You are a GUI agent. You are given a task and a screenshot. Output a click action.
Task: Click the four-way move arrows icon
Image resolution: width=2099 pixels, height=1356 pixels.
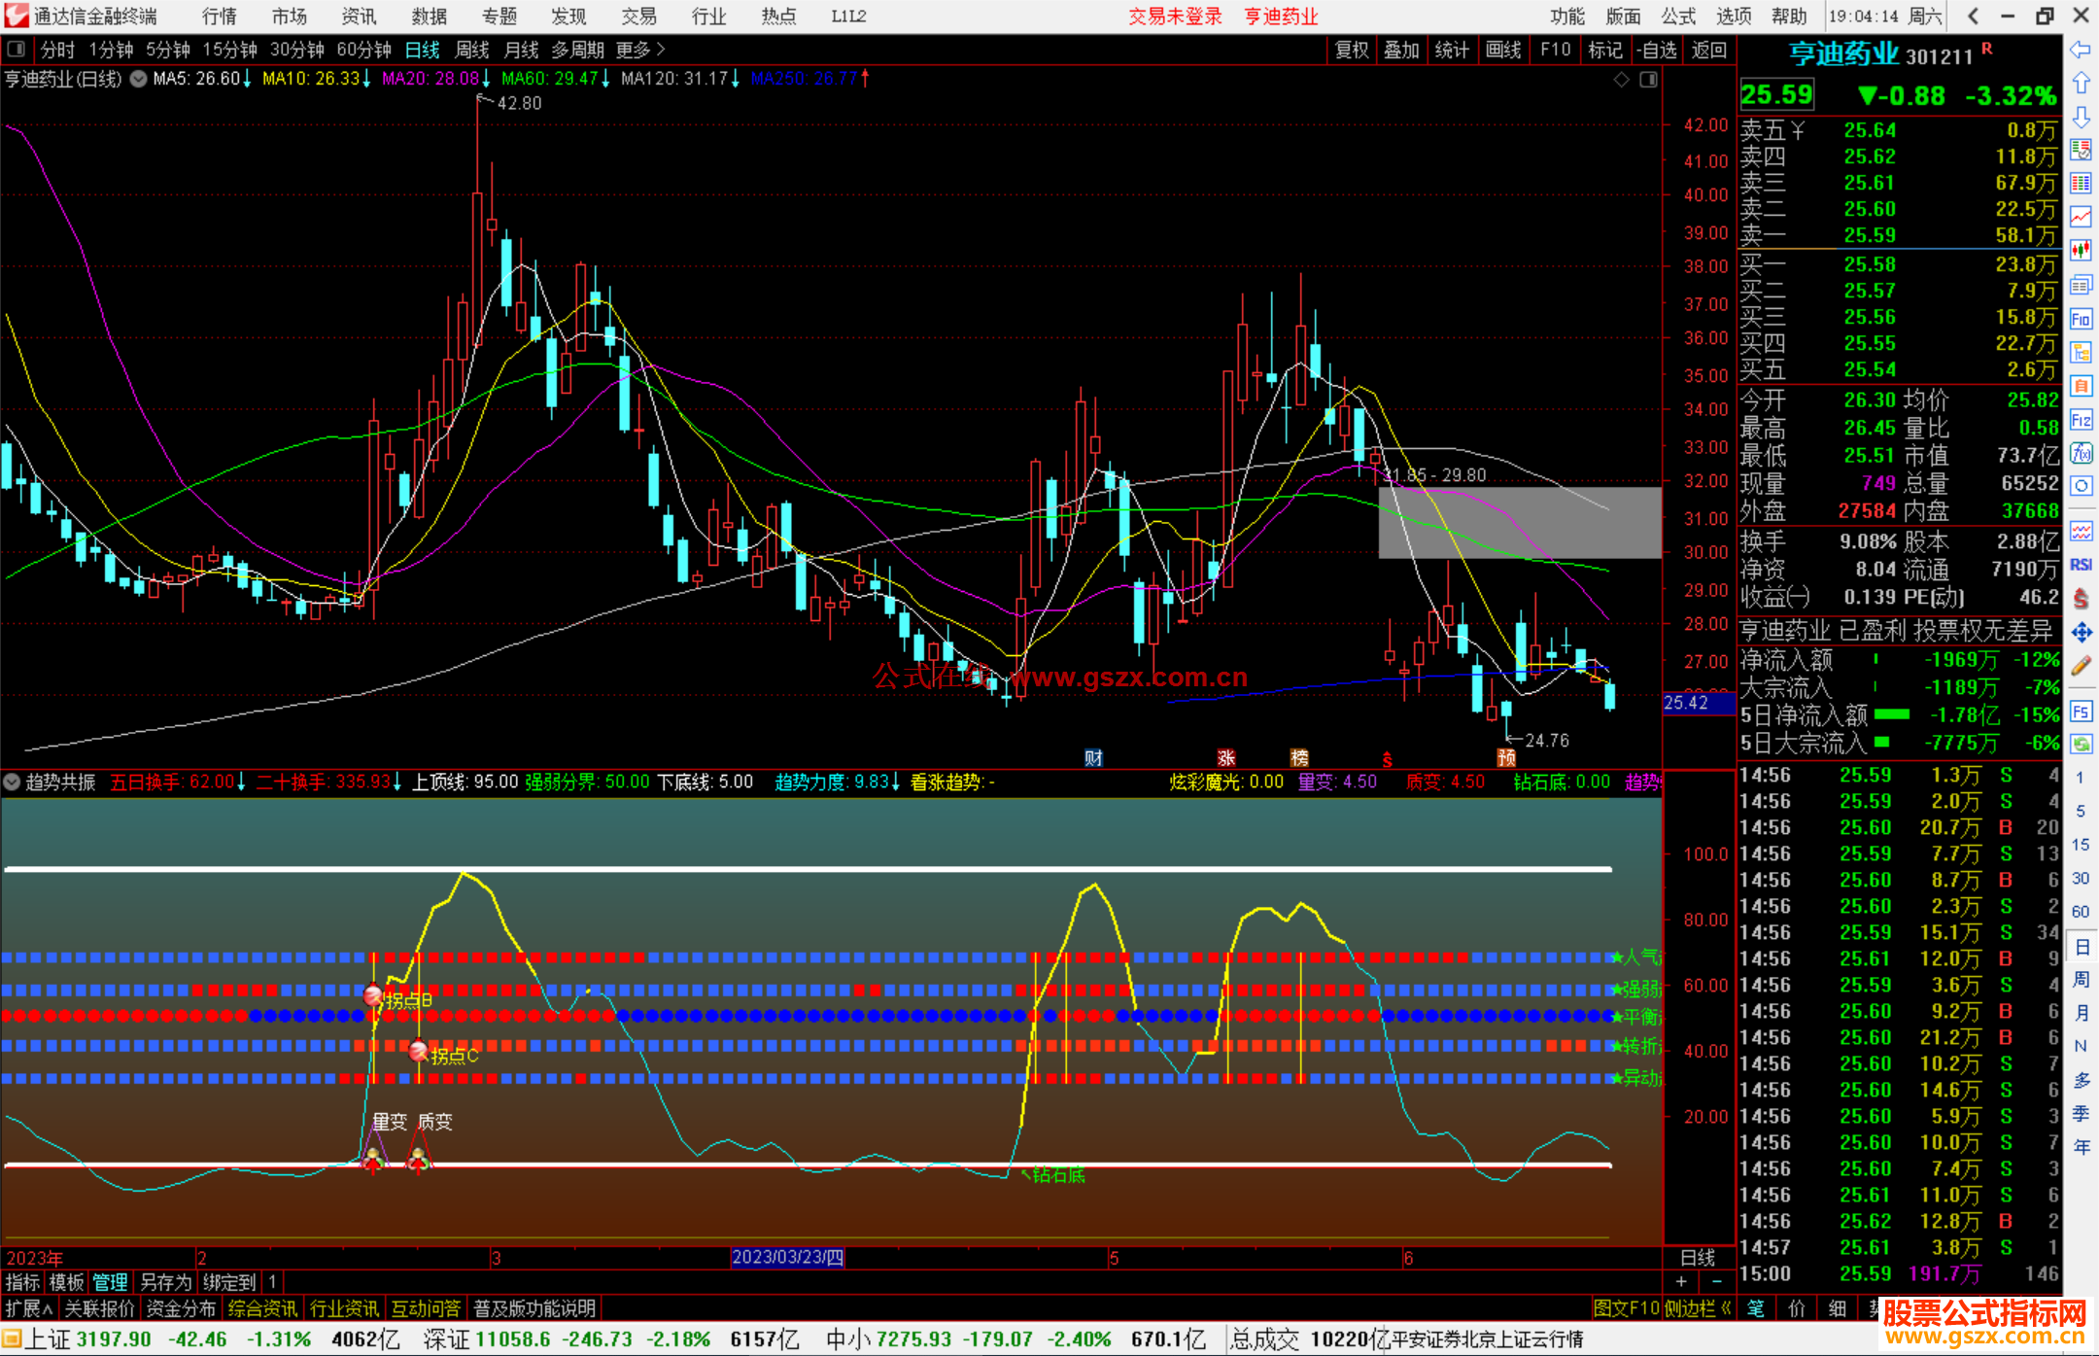tap(2081, 633)
